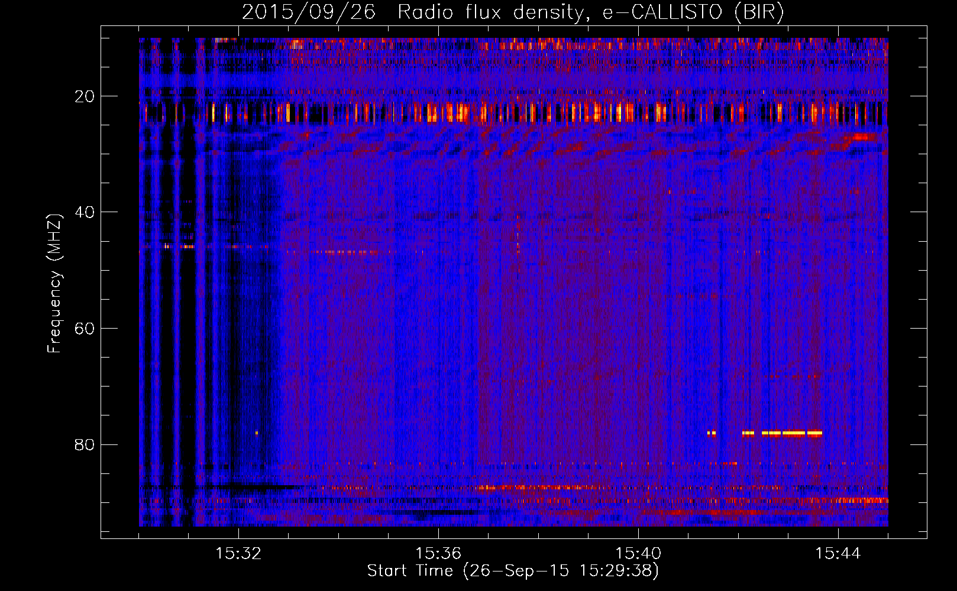Click the 'Frequency (MHZ)' axis label

[x=54, y=284]
